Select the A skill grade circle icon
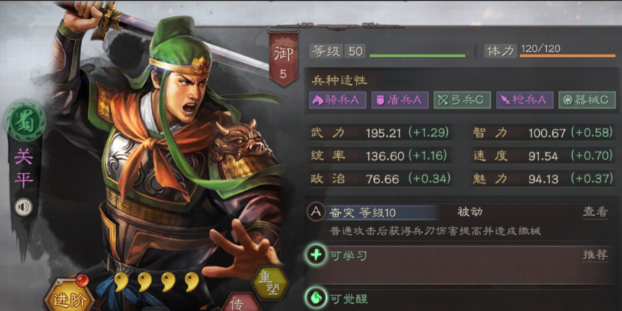This screenshot has width=622, height=311. 316,212
